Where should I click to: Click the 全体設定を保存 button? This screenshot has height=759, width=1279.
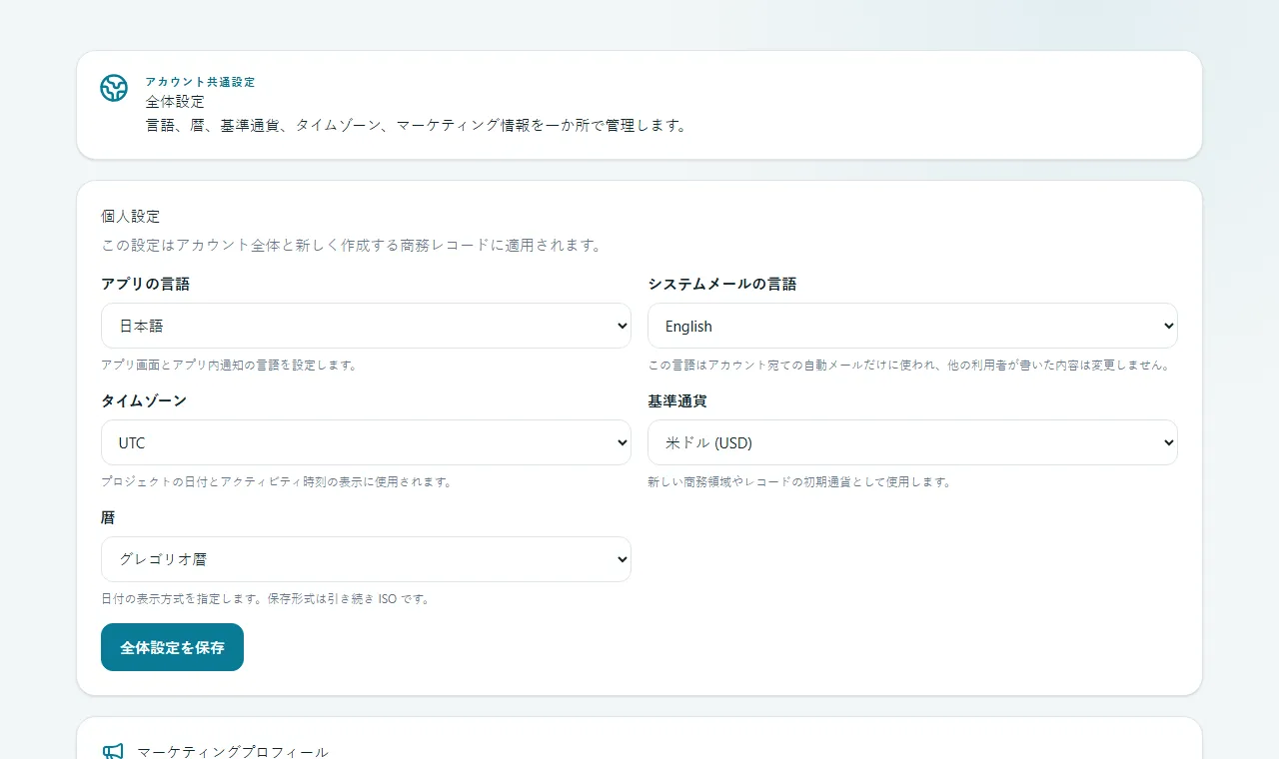click(172, 647)
